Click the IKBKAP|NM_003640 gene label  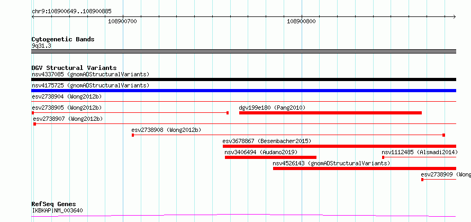point(57,210)
